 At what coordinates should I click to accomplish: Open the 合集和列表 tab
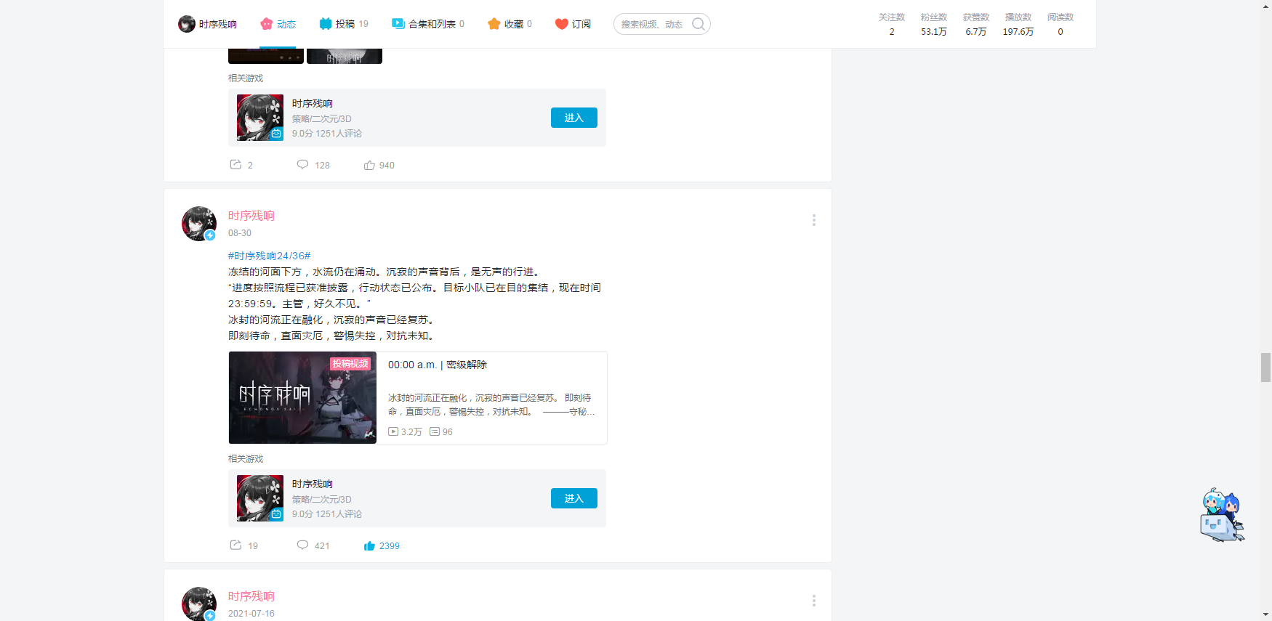coord(428,24)
